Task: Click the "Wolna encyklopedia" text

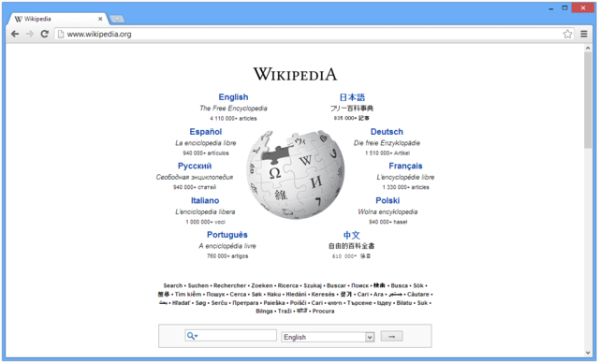Action: pyautogui.click(x=387, y=211)
